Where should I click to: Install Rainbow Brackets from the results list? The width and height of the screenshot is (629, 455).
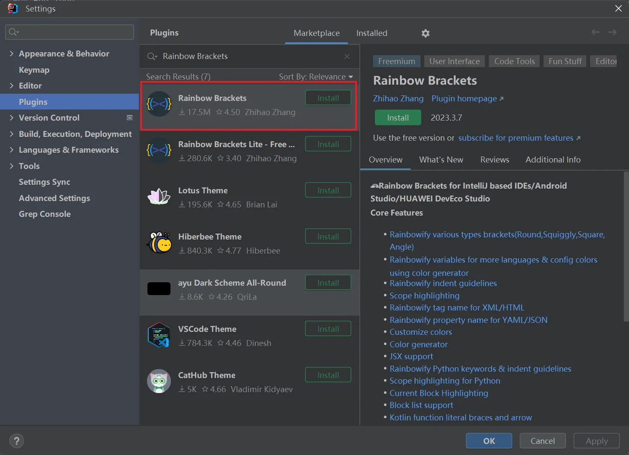pos(328,98)
